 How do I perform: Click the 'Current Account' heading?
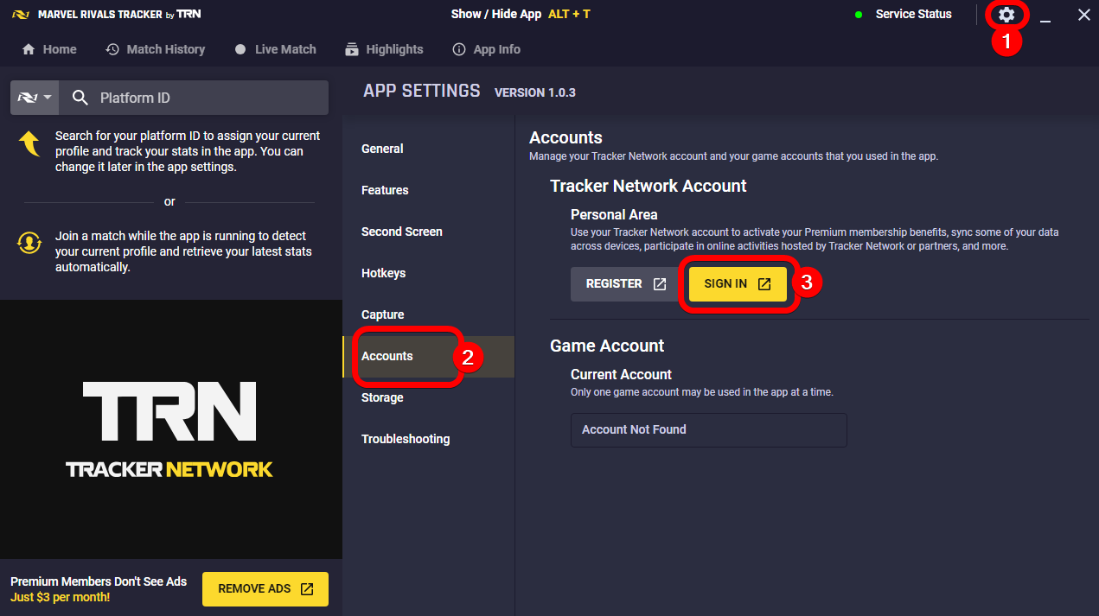coord(621,374)
